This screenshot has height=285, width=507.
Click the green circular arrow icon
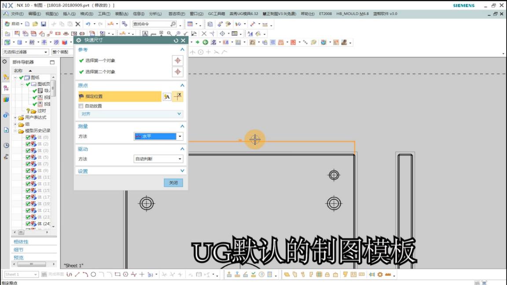pyautogui.click(x=206, y=42)
